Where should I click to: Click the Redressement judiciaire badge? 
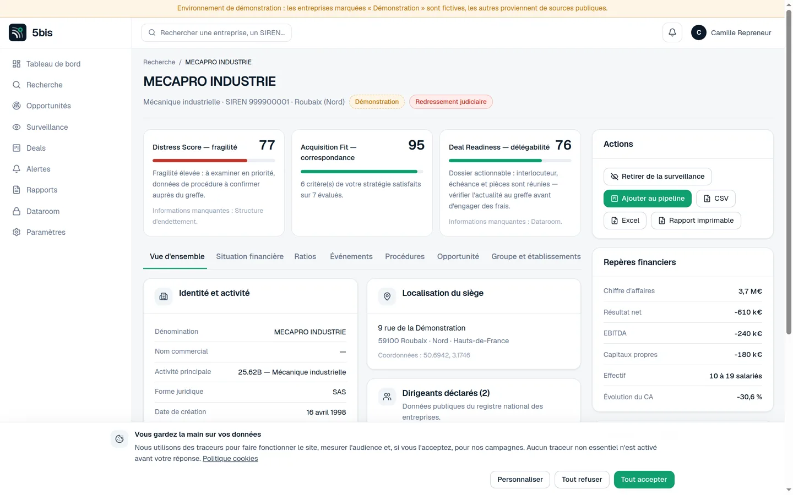coord(451,102)
